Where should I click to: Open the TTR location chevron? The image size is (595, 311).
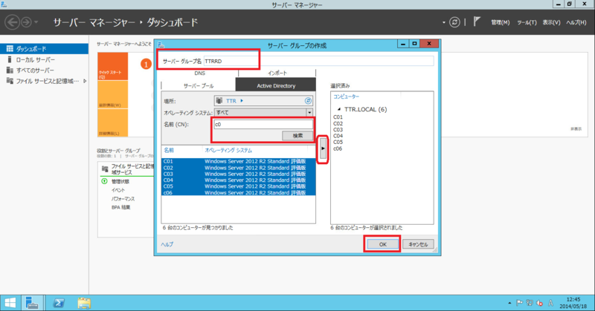pos(242,101)
